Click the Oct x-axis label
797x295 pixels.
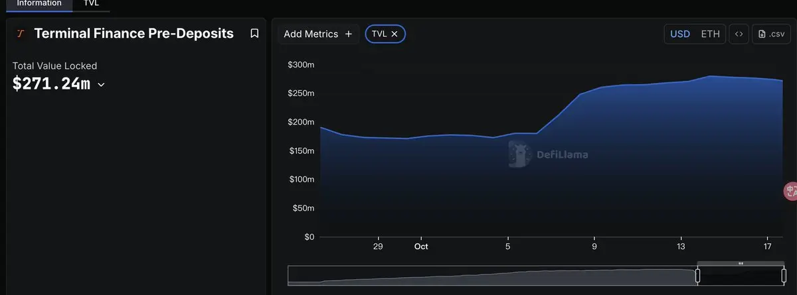click(x=421, y=247)
